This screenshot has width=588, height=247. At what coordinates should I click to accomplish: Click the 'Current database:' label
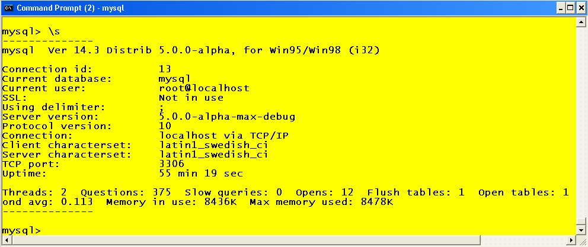[57, 79]
